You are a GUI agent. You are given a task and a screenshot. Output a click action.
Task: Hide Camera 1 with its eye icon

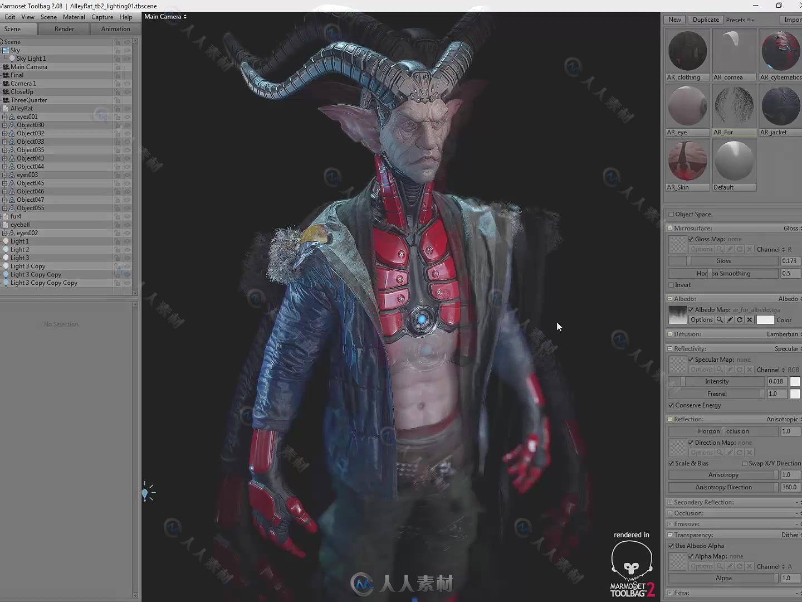click(127, 84)
